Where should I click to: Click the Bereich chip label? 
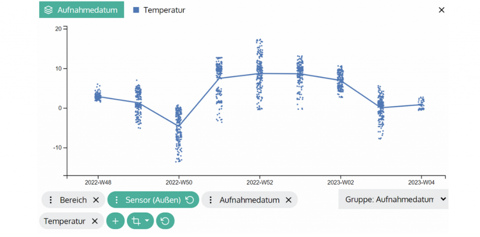click(x=73, y=200)
